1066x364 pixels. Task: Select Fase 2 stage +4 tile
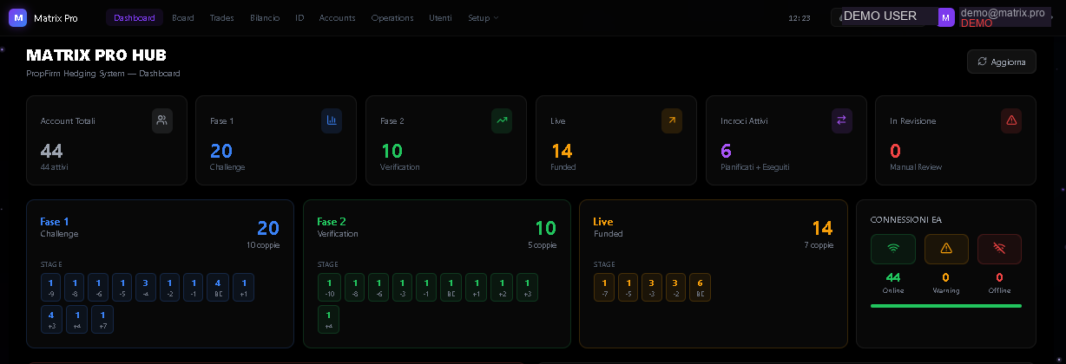click(x=329, y=320)
